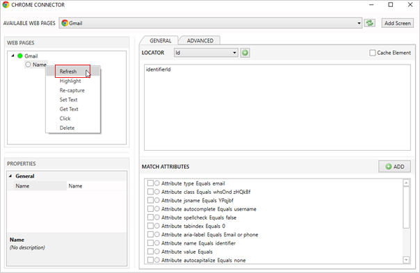Click the green plus icon beside Locator dropdown
The width and height of the screenshot is (420, 273).
245,53
